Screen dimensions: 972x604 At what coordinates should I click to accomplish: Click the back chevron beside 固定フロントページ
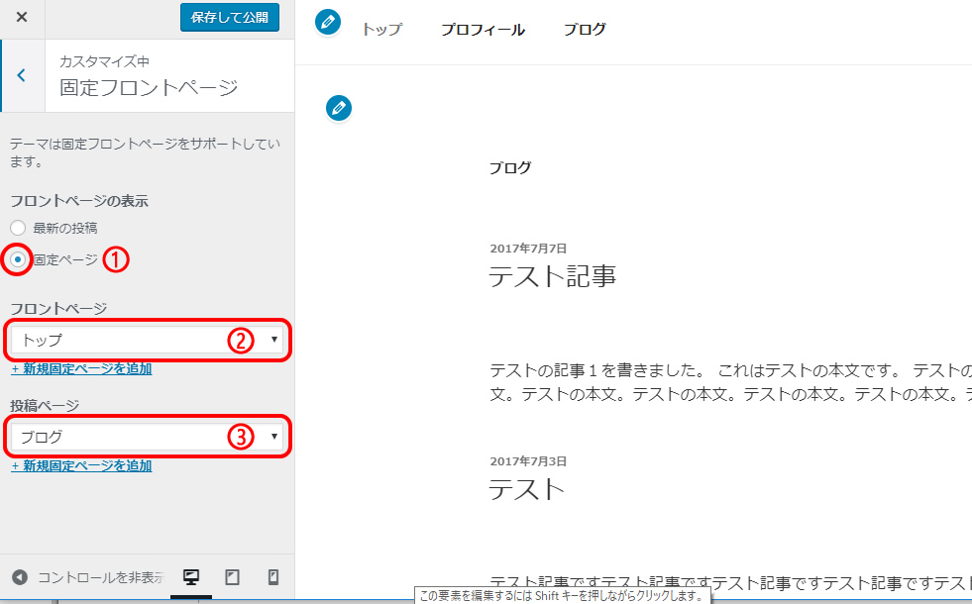(22, 75)
